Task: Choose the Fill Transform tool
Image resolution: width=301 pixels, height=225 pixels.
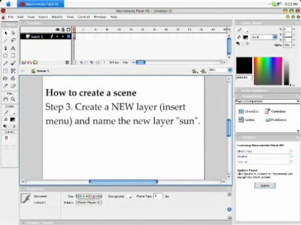Action: (13, 71)
